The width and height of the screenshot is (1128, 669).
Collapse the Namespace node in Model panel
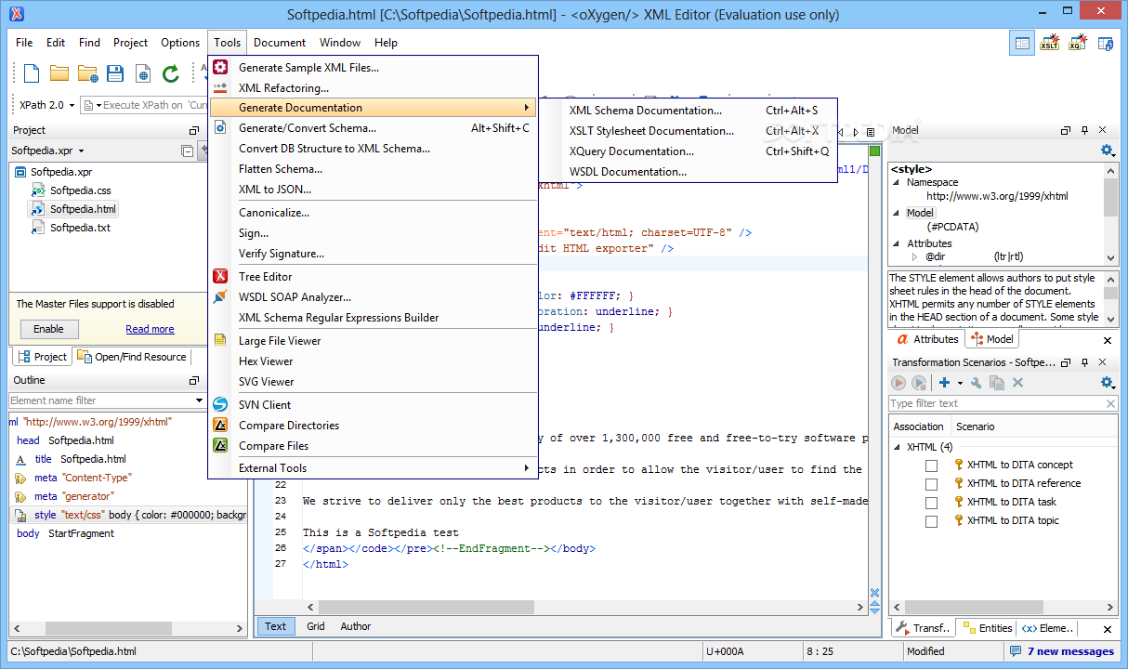[x=898, y=183]
